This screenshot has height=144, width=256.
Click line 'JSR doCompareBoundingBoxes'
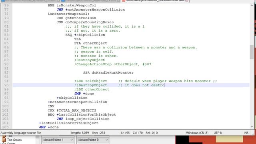click(85, 22)
